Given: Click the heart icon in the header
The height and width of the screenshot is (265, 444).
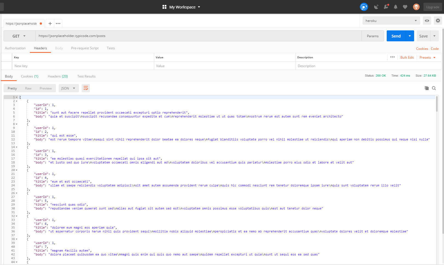Looking at the screenshot, I should pos(405,7).
